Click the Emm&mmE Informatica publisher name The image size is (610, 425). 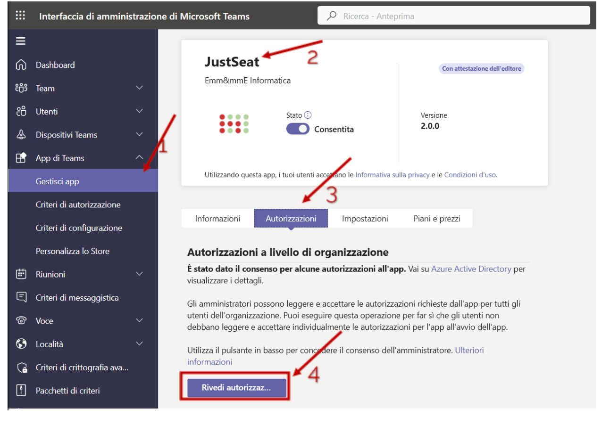click(x=248, y=81)
